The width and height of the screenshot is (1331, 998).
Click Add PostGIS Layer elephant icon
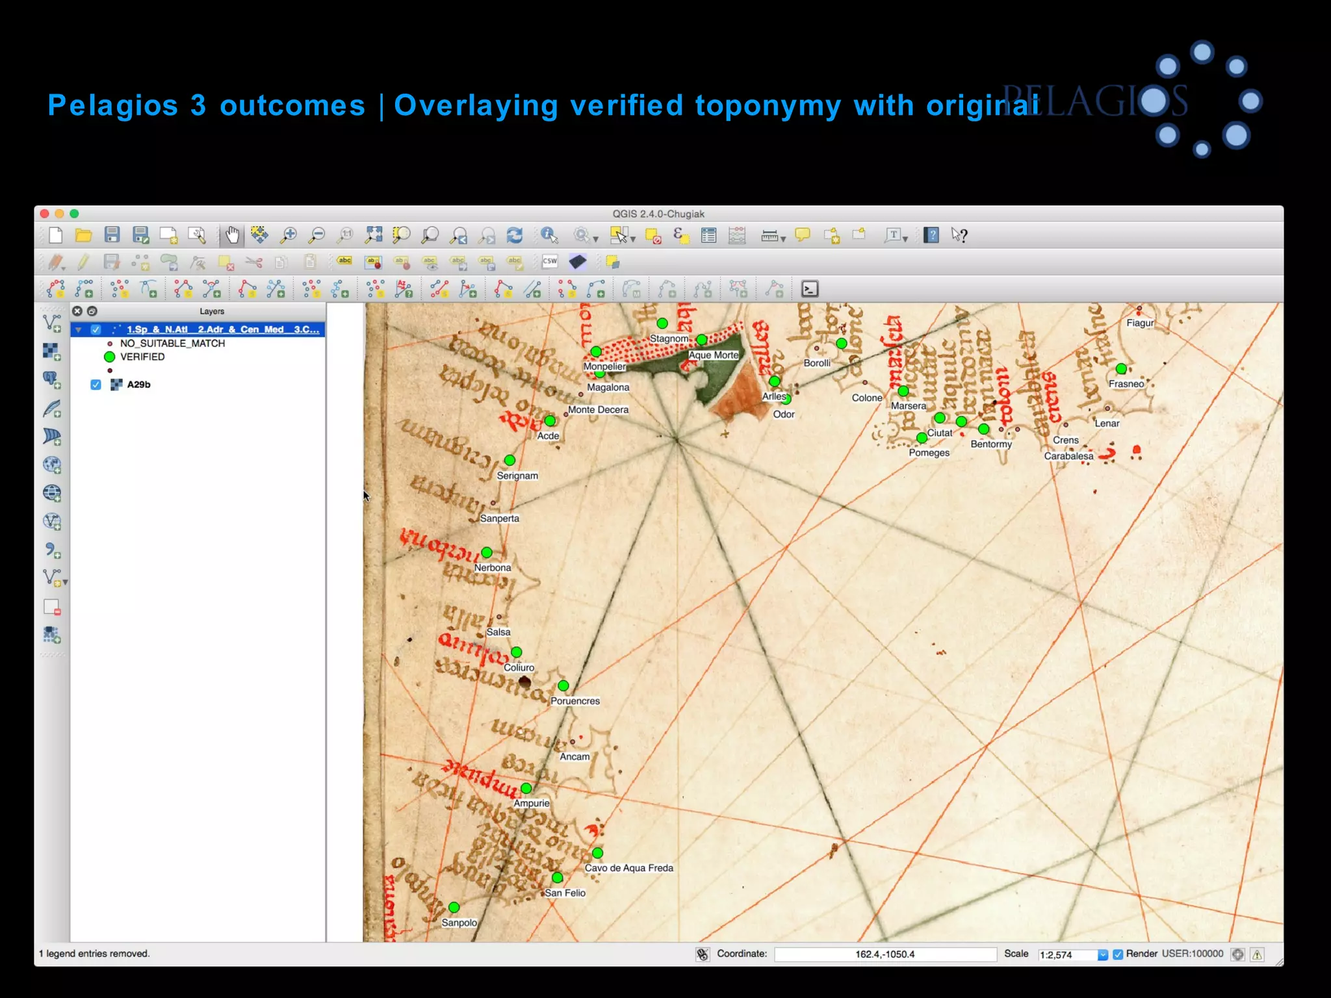click(x=52, y=380)
